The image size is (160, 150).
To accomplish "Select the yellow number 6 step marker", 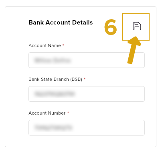I will click(x=110, y=27).
